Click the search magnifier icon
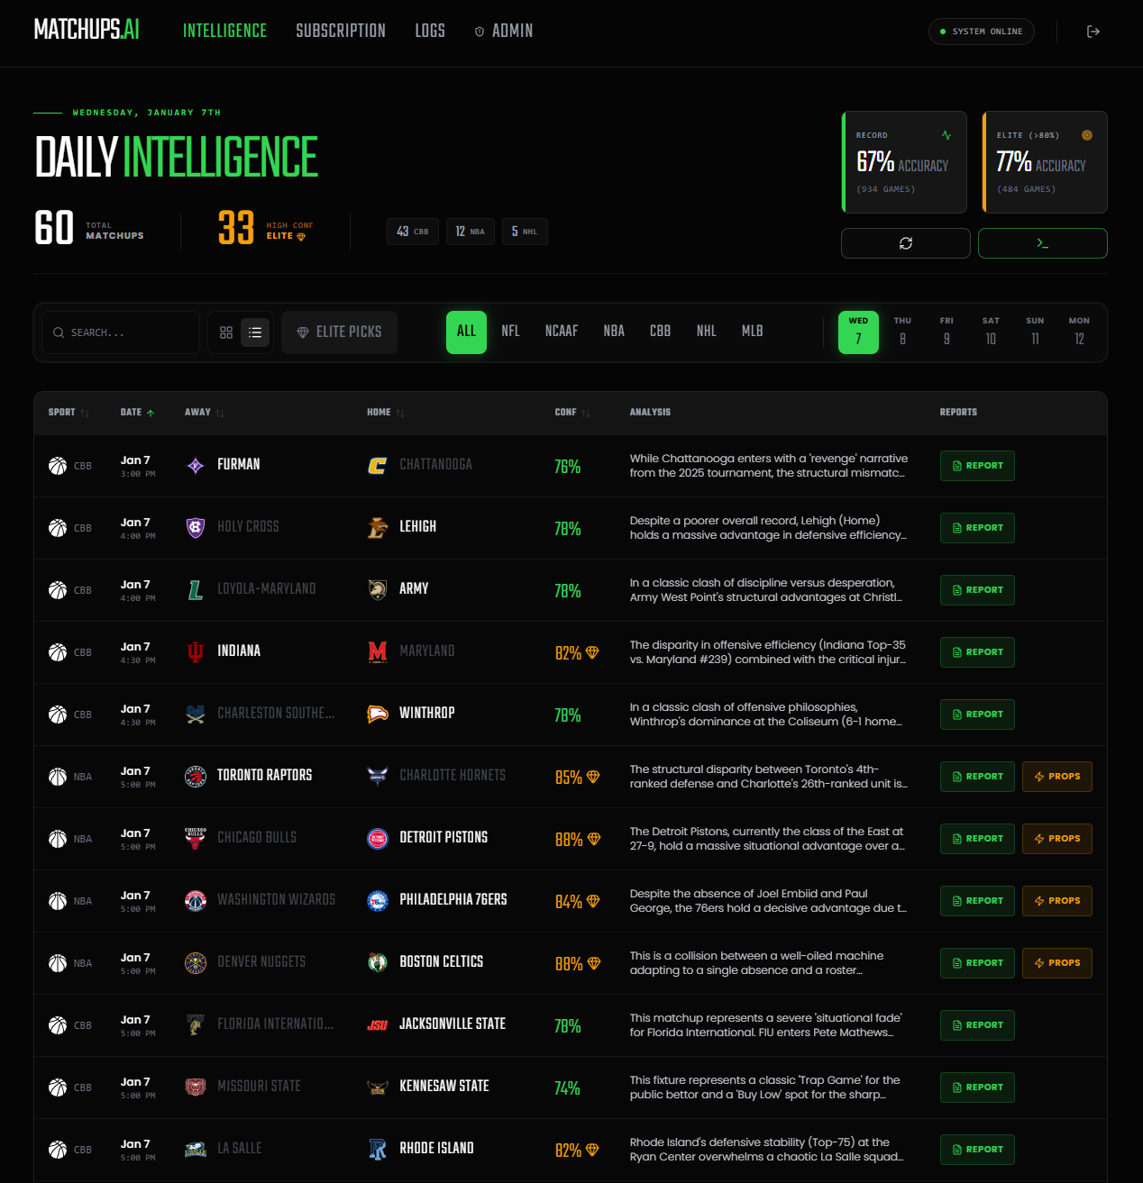Screen dimensions: 1143x1183 (58, 332)
